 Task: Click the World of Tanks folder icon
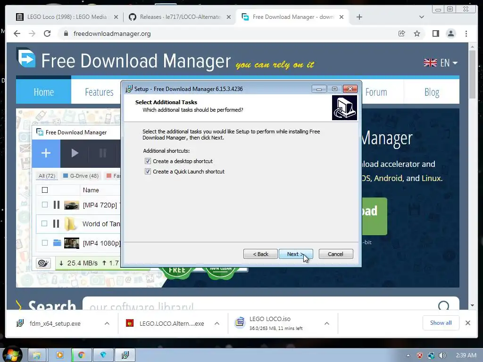coord(71,224)
